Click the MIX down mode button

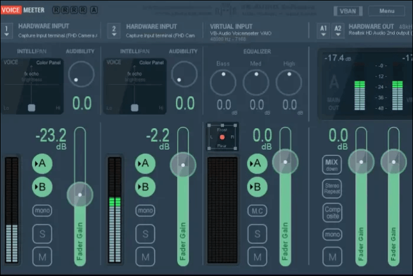point(332,164)
